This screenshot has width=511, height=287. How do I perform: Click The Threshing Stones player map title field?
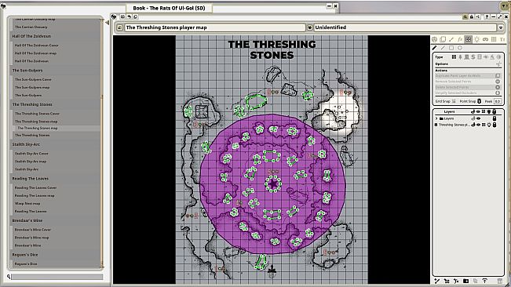point(214,27)
